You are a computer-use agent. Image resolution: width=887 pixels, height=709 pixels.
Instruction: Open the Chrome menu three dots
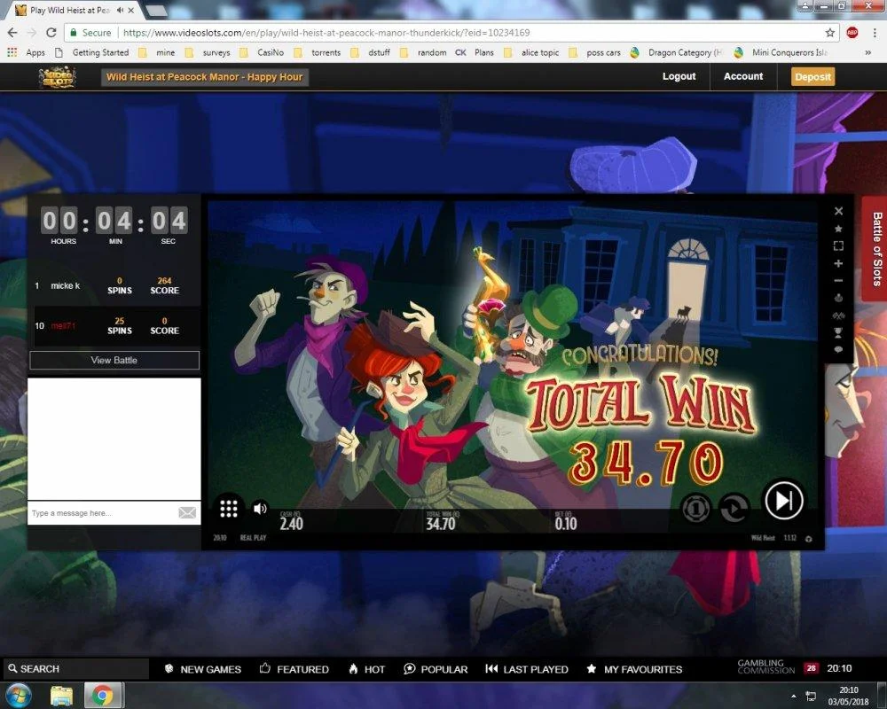[x=875, y=32]
